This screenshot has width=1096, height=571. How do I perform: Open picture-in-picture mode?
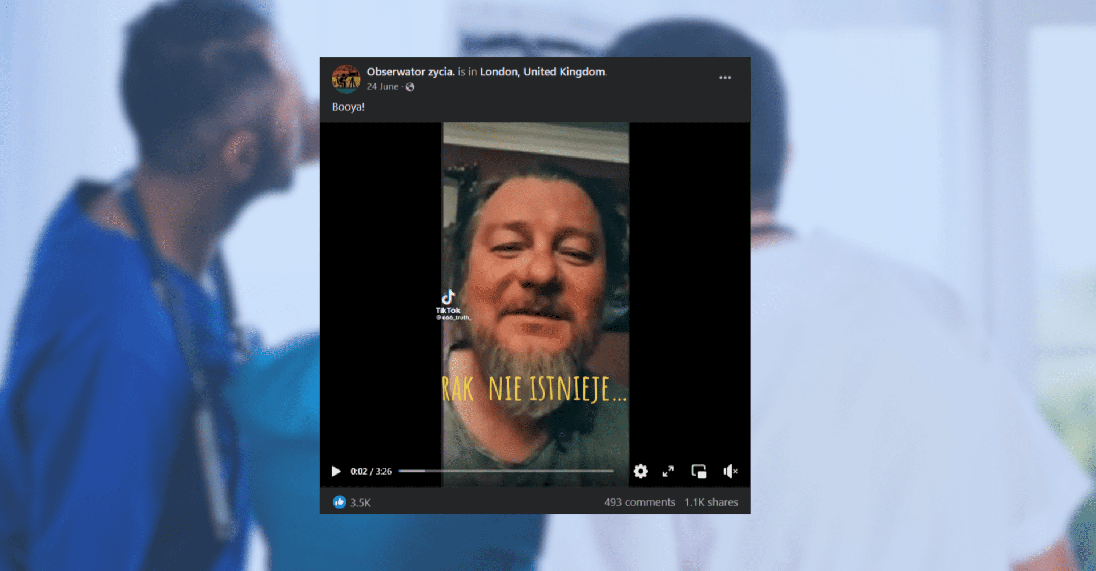[699, 471]
